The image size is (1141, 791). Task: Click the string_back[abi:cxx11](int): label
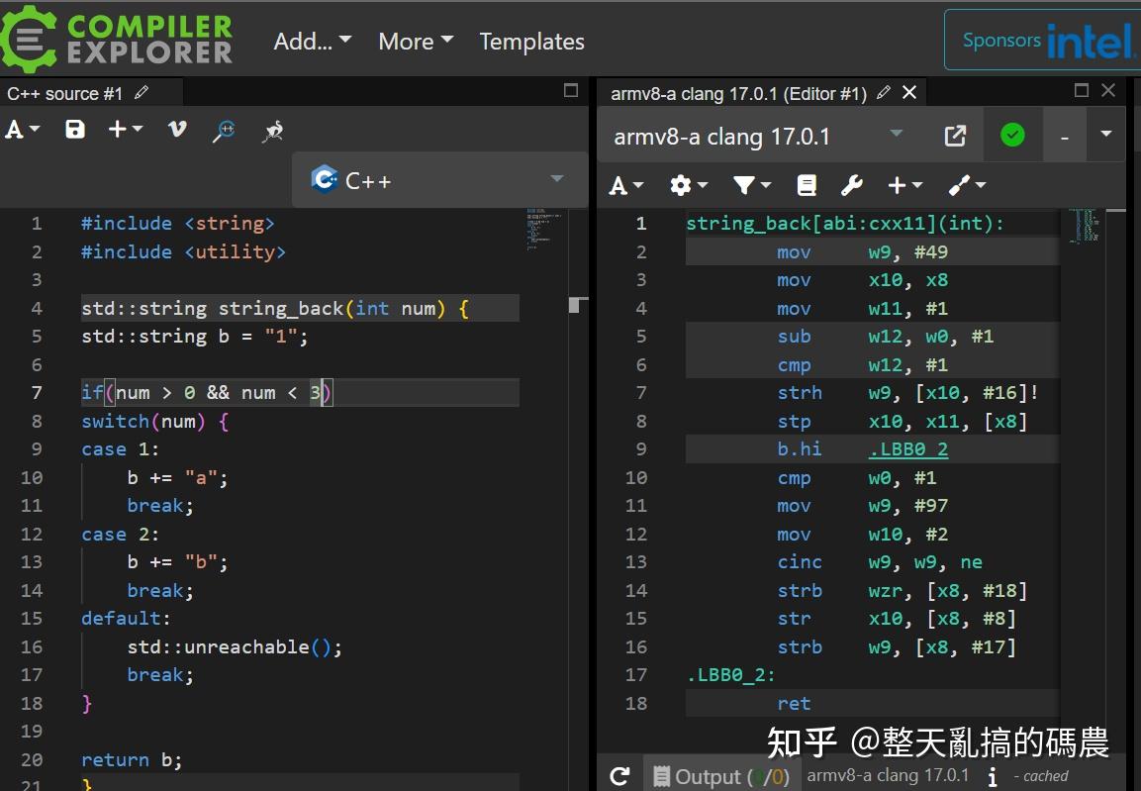[x=845, y=224]
